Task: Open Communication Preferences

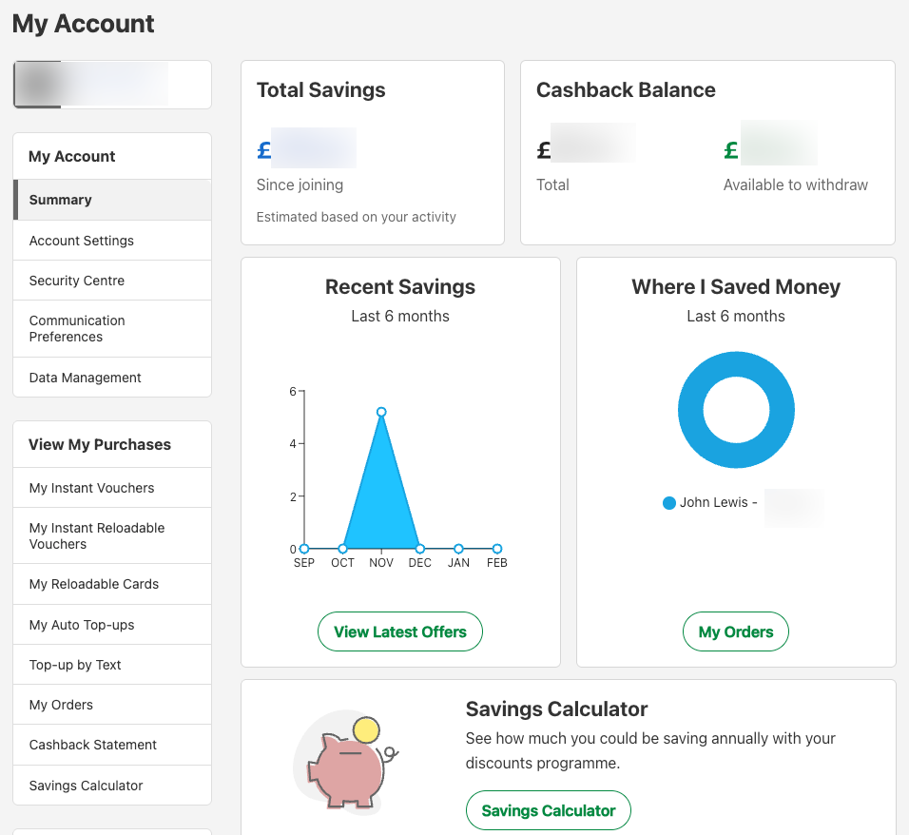Action: (77, 328)
